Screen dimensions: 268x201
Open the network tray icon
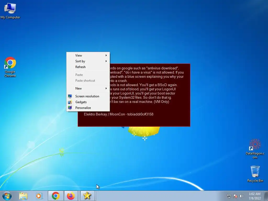click(x=229, y=196)
